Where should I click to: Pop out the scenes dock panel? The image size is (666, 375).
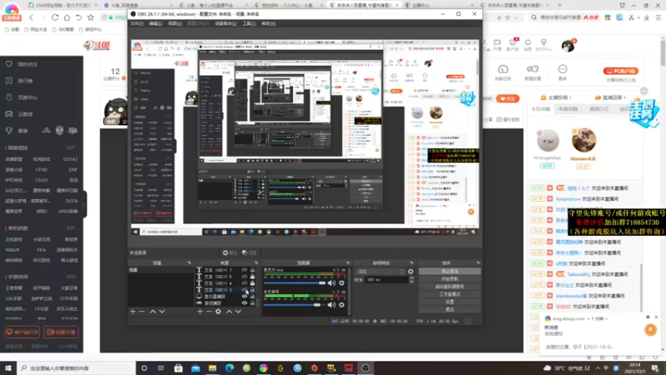pyautogui.click(x=189, y=262)
